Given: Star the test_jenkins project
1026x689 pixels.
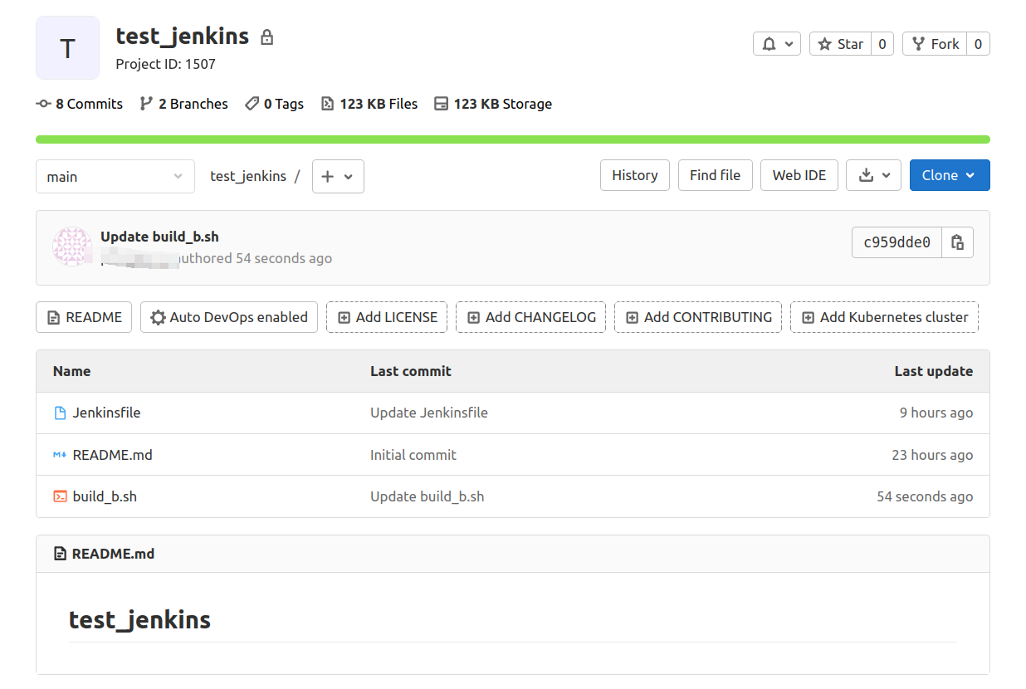Looking at the screenshot, I should pyautogui.click(x=839, y=43).
